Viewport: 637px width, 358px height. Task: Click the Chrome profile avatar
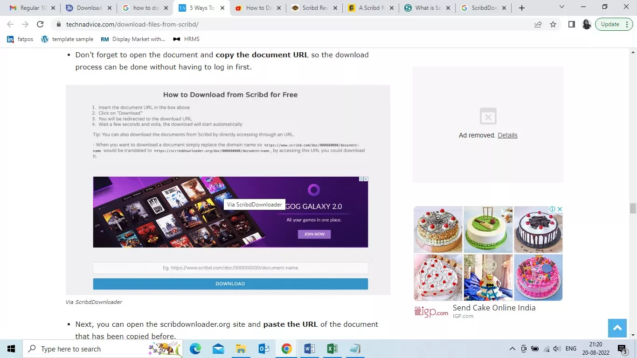point(587,24)
